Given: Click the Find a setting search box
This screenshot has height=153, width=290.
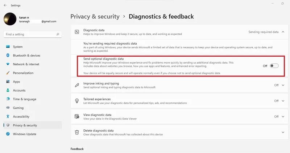Looking at the screenshot, I should 33,34.
